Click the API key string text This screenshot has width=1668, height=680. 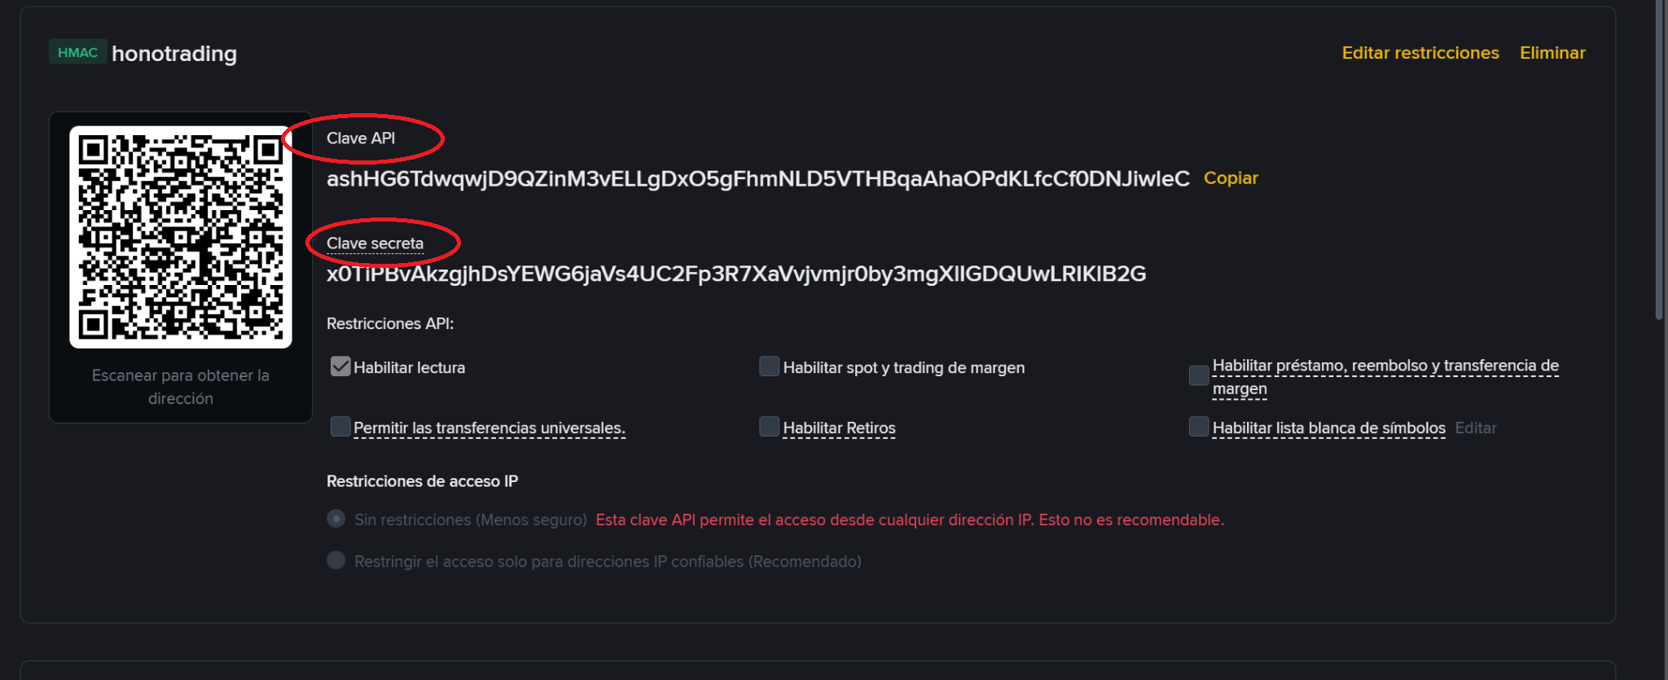coord(757,179)
